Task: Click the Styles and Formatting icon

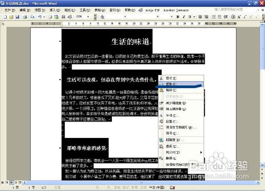Action: click(102, 17)
